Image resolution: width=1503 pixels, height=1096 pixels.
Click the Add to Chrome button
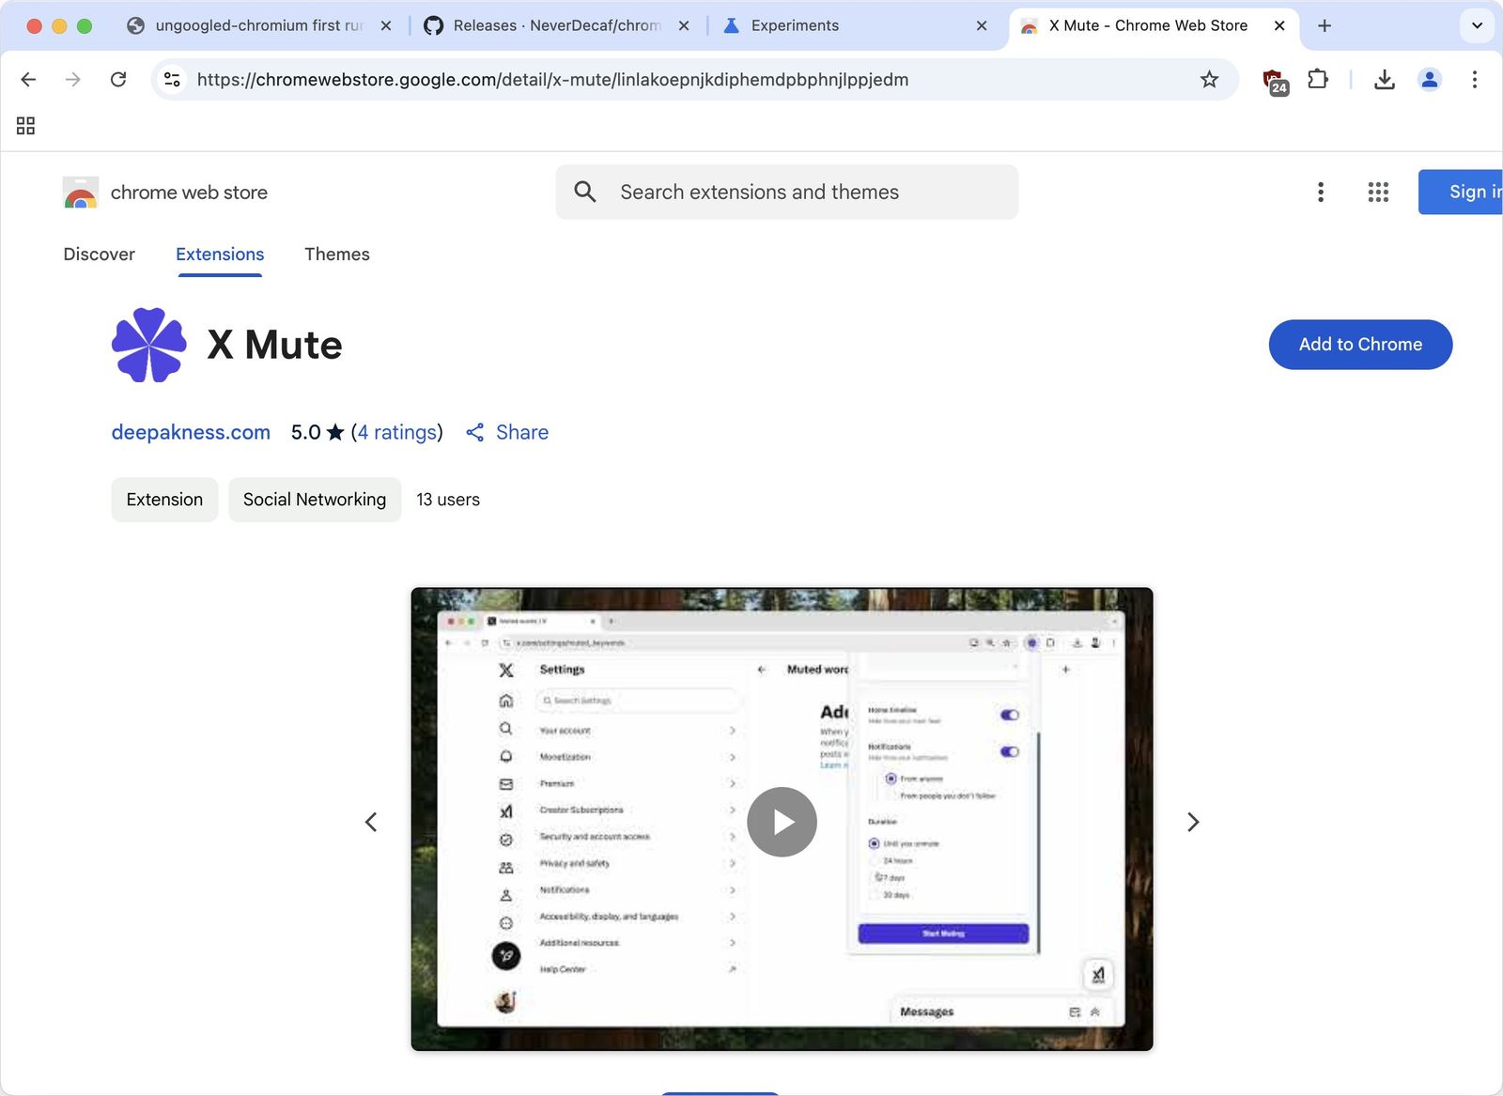[1359, 345]
